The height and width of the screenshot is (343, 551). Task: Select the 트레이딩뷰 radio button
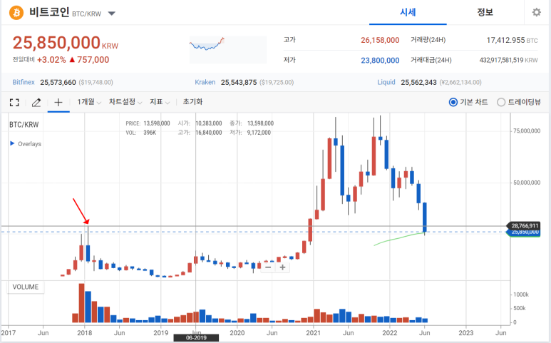[501, 102]
